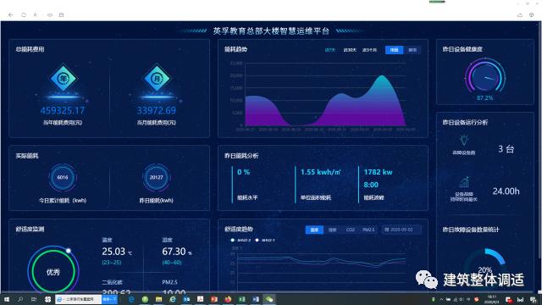Click the cloud icon at top right
Screen dimensions: 542x305
519,15
